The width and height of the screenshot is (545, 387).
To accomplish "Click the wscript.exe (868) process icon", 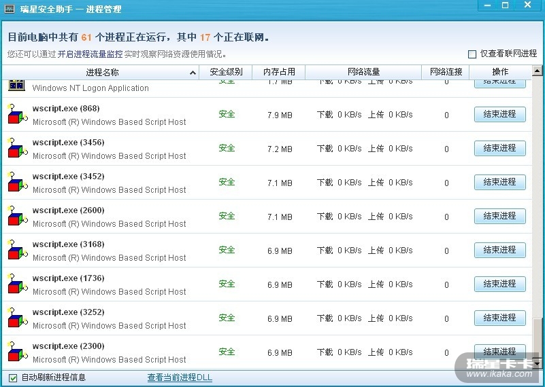I will pyautogui.click(x=18, y=114).
